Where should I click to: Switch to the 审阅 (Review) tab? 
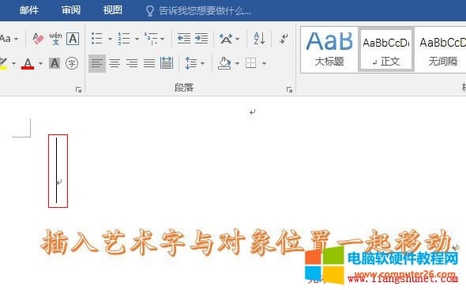tap(71, 10)
